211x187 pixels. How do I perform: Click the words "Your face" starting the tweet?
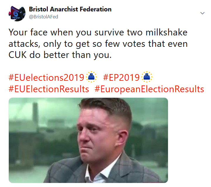click(x=28, y=32)
